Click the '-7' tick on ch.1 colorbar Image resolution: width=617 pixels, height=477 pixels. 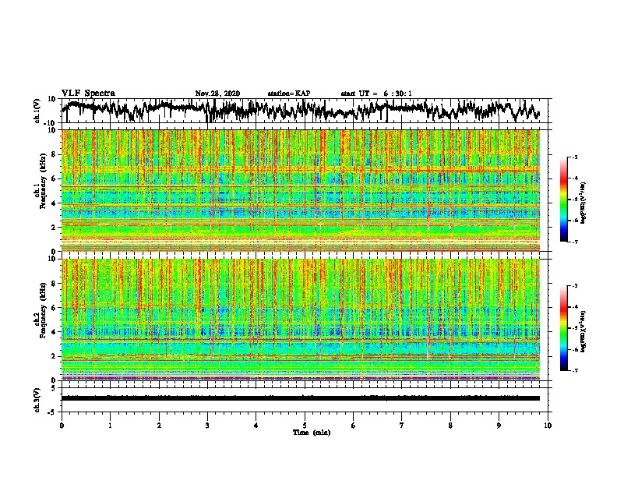click(x=575, y=242)
